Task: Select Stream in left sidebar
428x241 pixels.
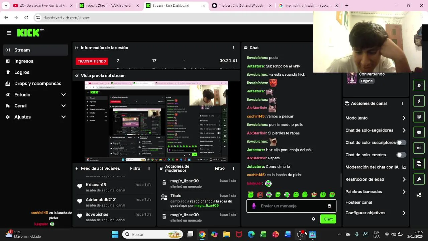Action: (35, 50)
